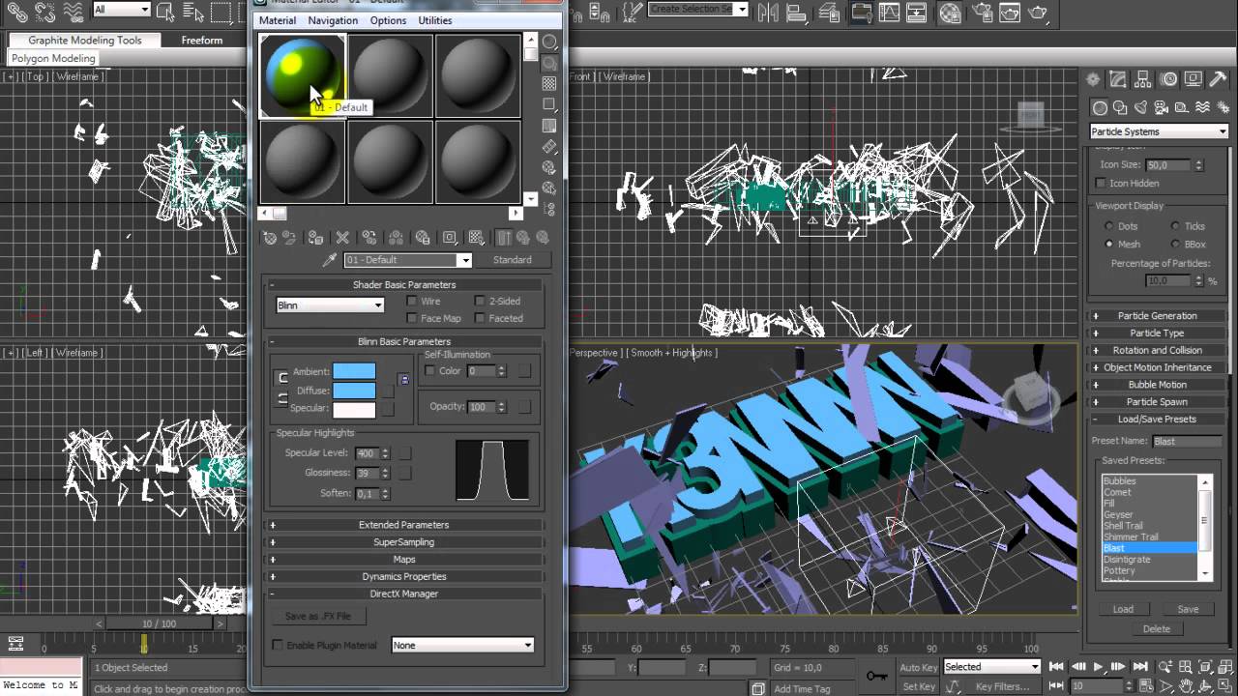Click the Load preset button
Screen dimensions: 1238x696
coord(1123,609)
